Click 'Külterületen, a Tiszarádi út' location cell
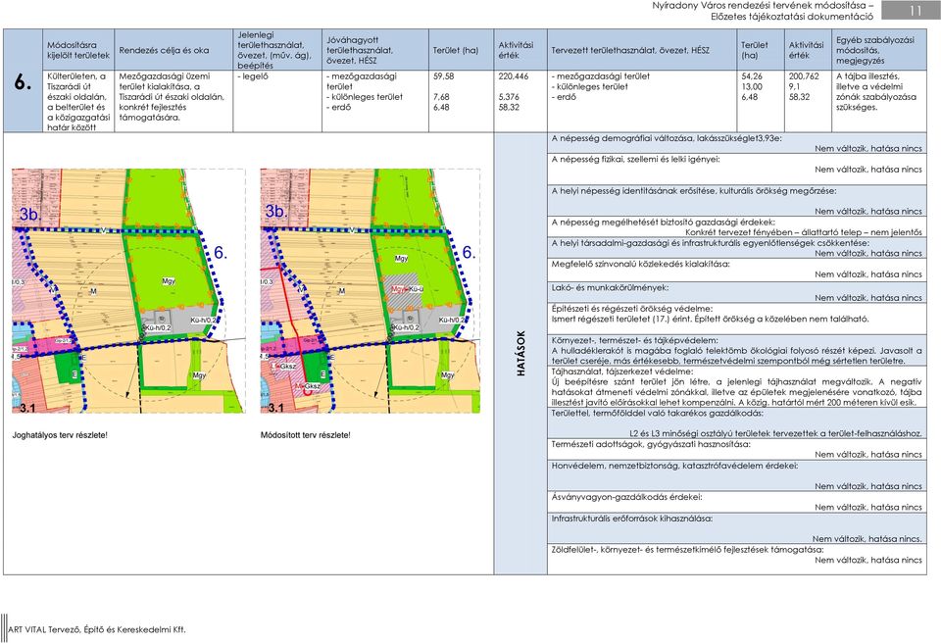 [78, 101]
